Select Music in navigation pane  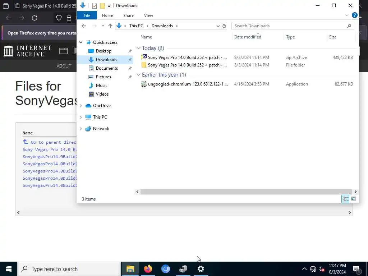pyautogui.click(x=101, y=86)
